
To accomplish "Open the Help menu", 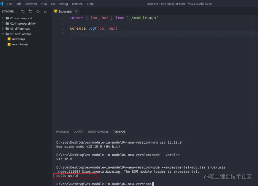I will (x=90, y=4).
